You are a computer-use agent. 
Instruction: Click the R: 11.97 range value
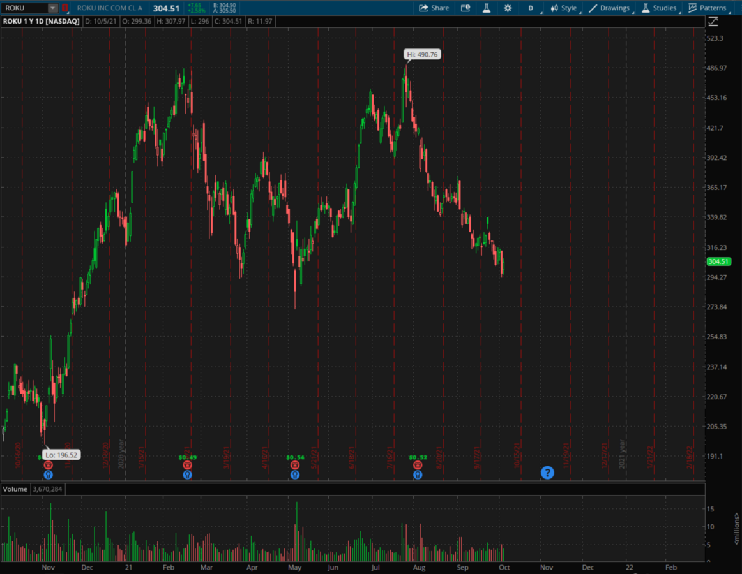click(x=260, y=21)
